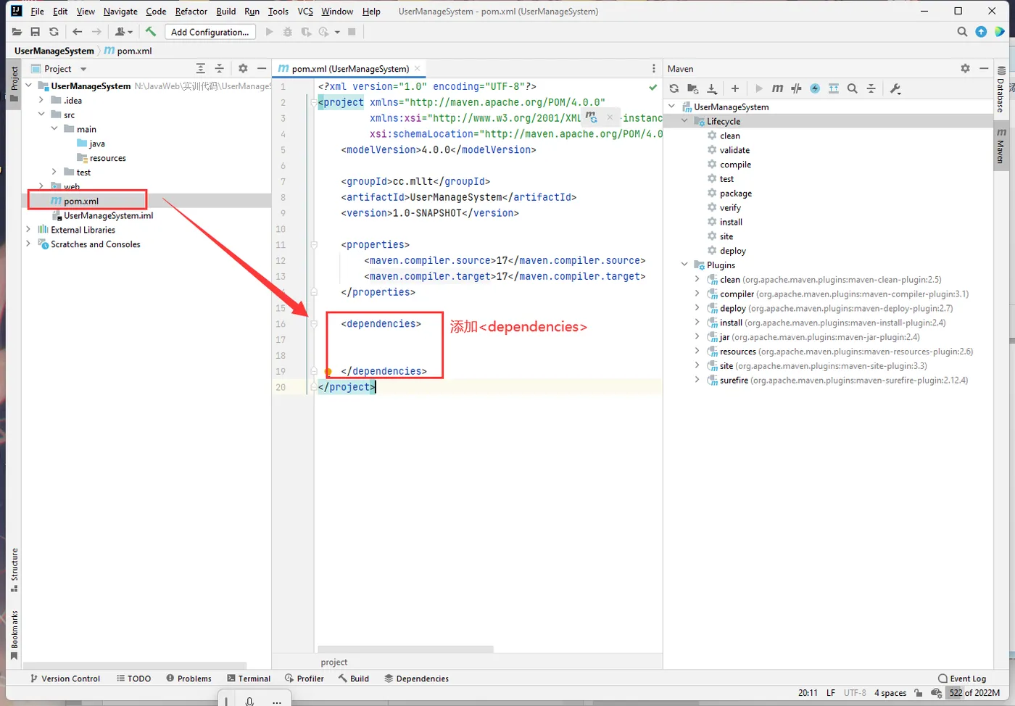Hide the Project panel with minus icon
Viewport: 1015px width, 706px height.
tap(262, 68)
